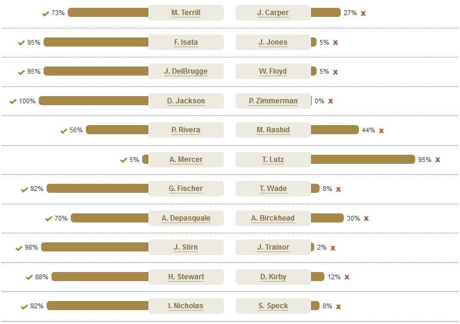Open the F. Isata fighter link
The image size is (460, 324).
186,42
